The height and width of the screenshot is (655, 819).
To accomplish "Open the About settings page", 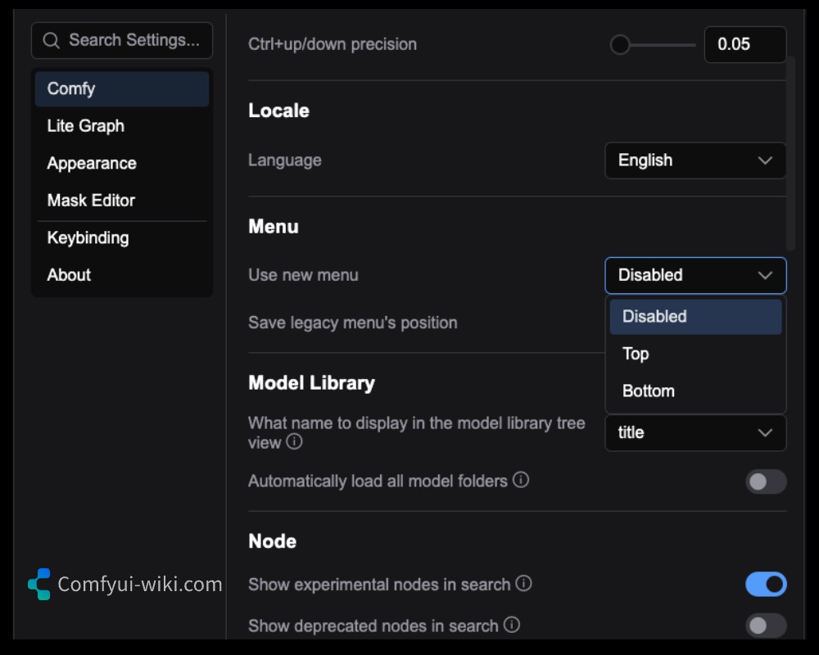I will coord(69,275).
